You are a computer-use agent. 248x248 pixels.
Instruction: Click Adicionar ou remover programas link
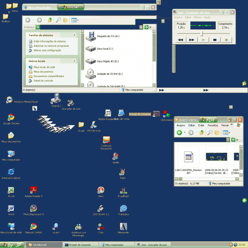[51, 46]
